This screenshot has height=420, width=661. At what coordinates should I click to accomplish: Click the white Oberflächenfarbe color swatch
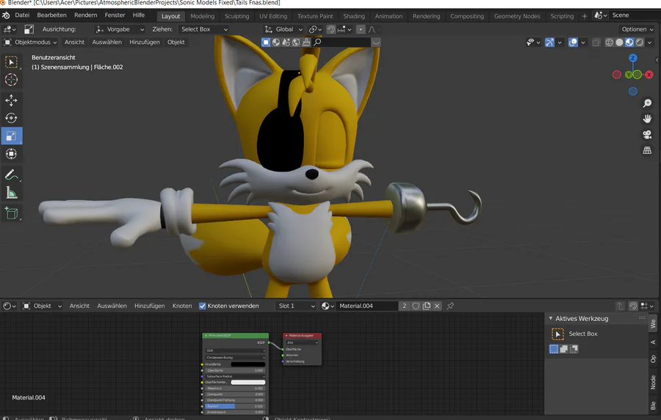click(248, 382)
